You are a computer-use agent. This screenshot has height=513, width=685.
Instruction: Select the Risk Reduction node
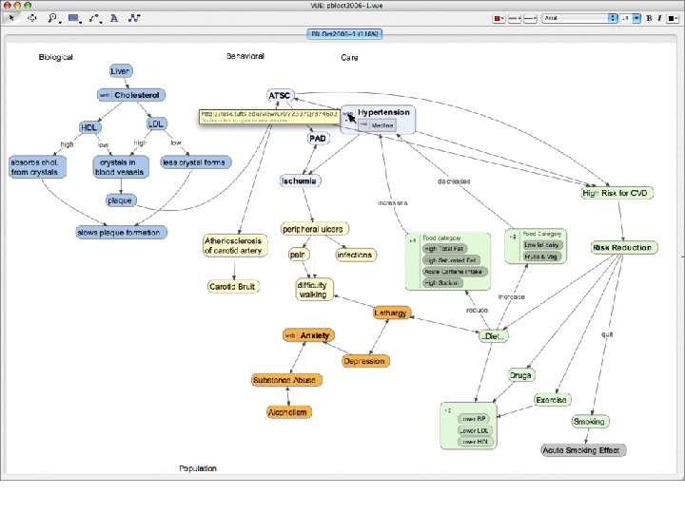(x=622, y=248)
